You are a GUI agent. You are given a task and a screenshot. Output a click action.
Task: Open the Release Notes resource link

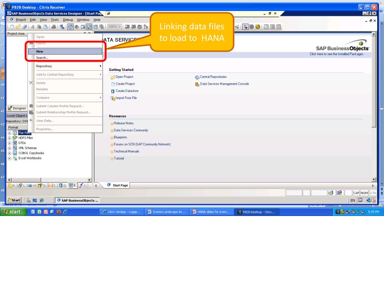(x=124, y=123)
